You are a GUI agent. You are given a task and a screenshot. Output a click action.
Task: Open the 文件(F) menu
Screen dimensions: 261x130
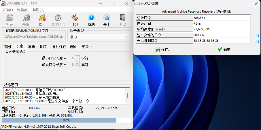[x=7, y=10]
